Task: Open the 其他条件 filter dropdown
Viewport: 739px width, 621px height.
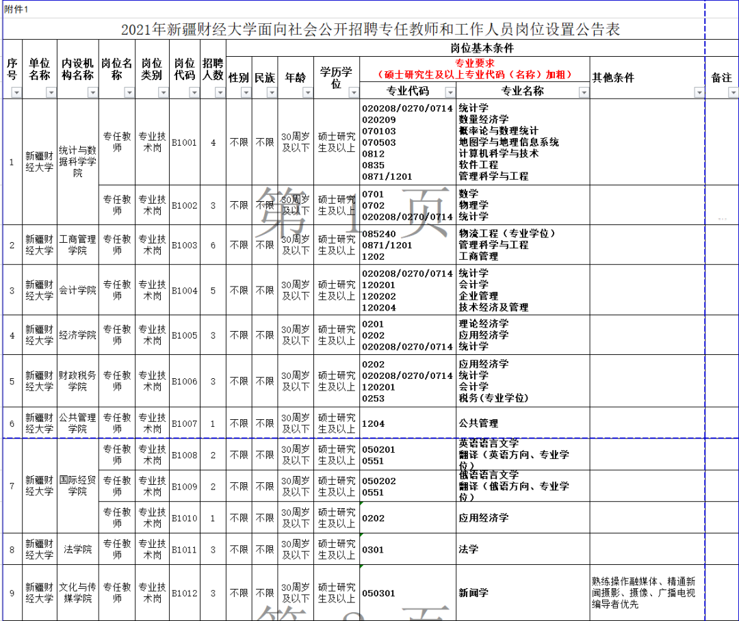Action: tap(699, 93)
